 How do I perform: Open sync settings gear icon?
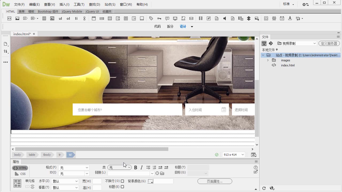click(305, 5)
